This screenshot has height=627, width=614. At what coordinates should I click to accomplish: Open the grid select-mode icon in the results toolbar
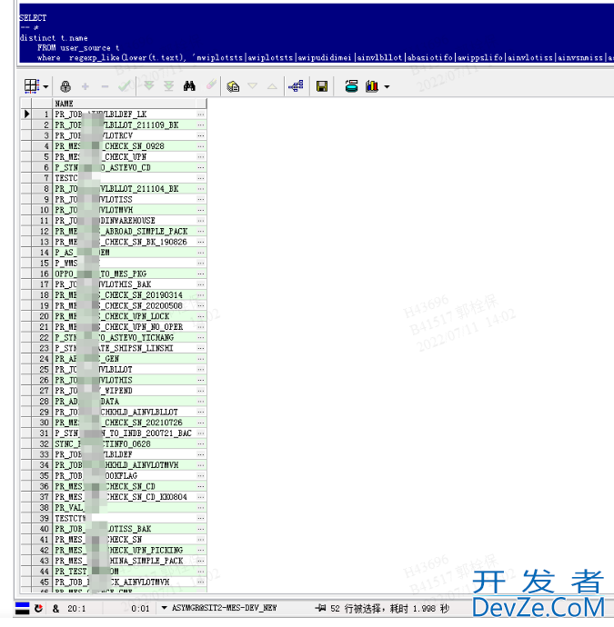pyautogui.click(x=32, y=86)
